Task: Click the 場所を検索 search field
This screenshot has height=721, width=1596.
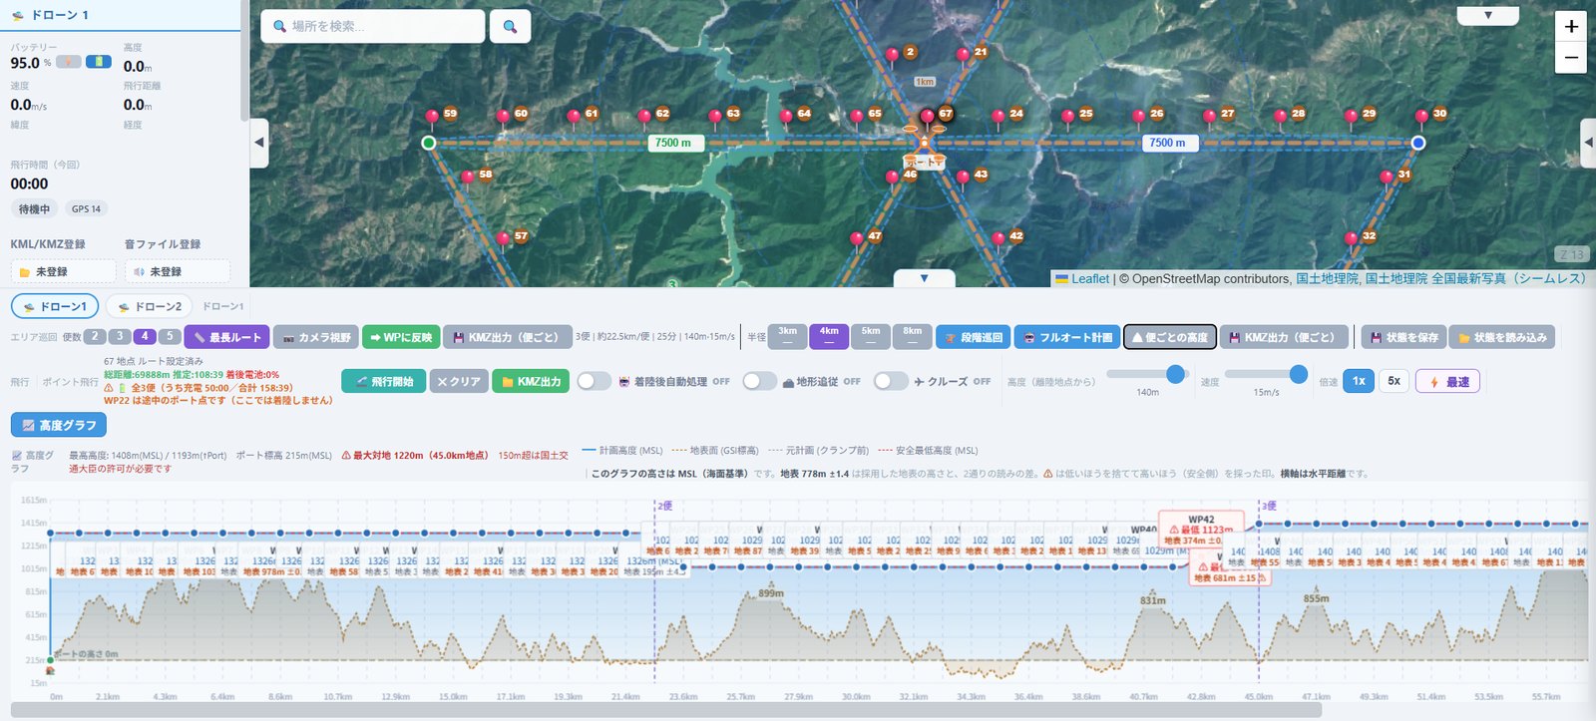Action: (x=373, y=26)
